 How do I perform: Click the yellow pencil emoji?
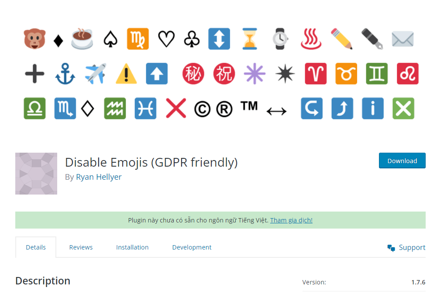pos(342,39)
